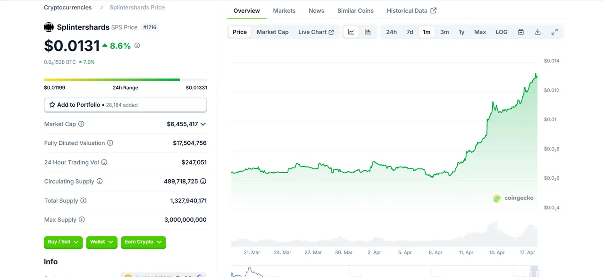Click Circulating Supply label info icon
The height and width of the screenshot is (277, 604).
coord(100,181)
